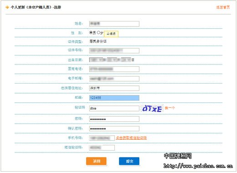
Task: Click the 在深居住地址 address field
Action: [114, 88]
